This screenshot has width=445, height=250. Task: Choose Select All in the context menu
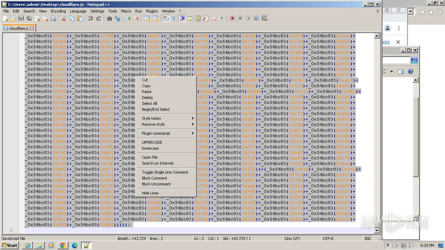[166, 103]
